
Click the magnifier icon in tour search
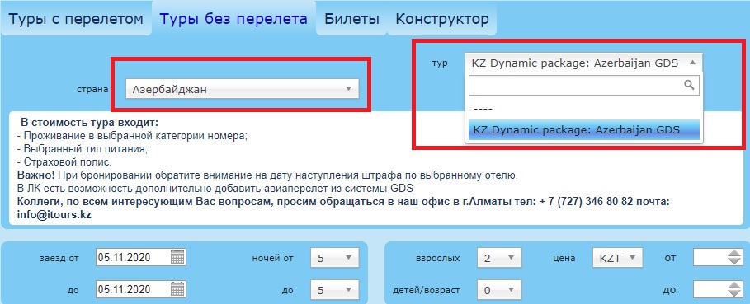tap(689, 85)
